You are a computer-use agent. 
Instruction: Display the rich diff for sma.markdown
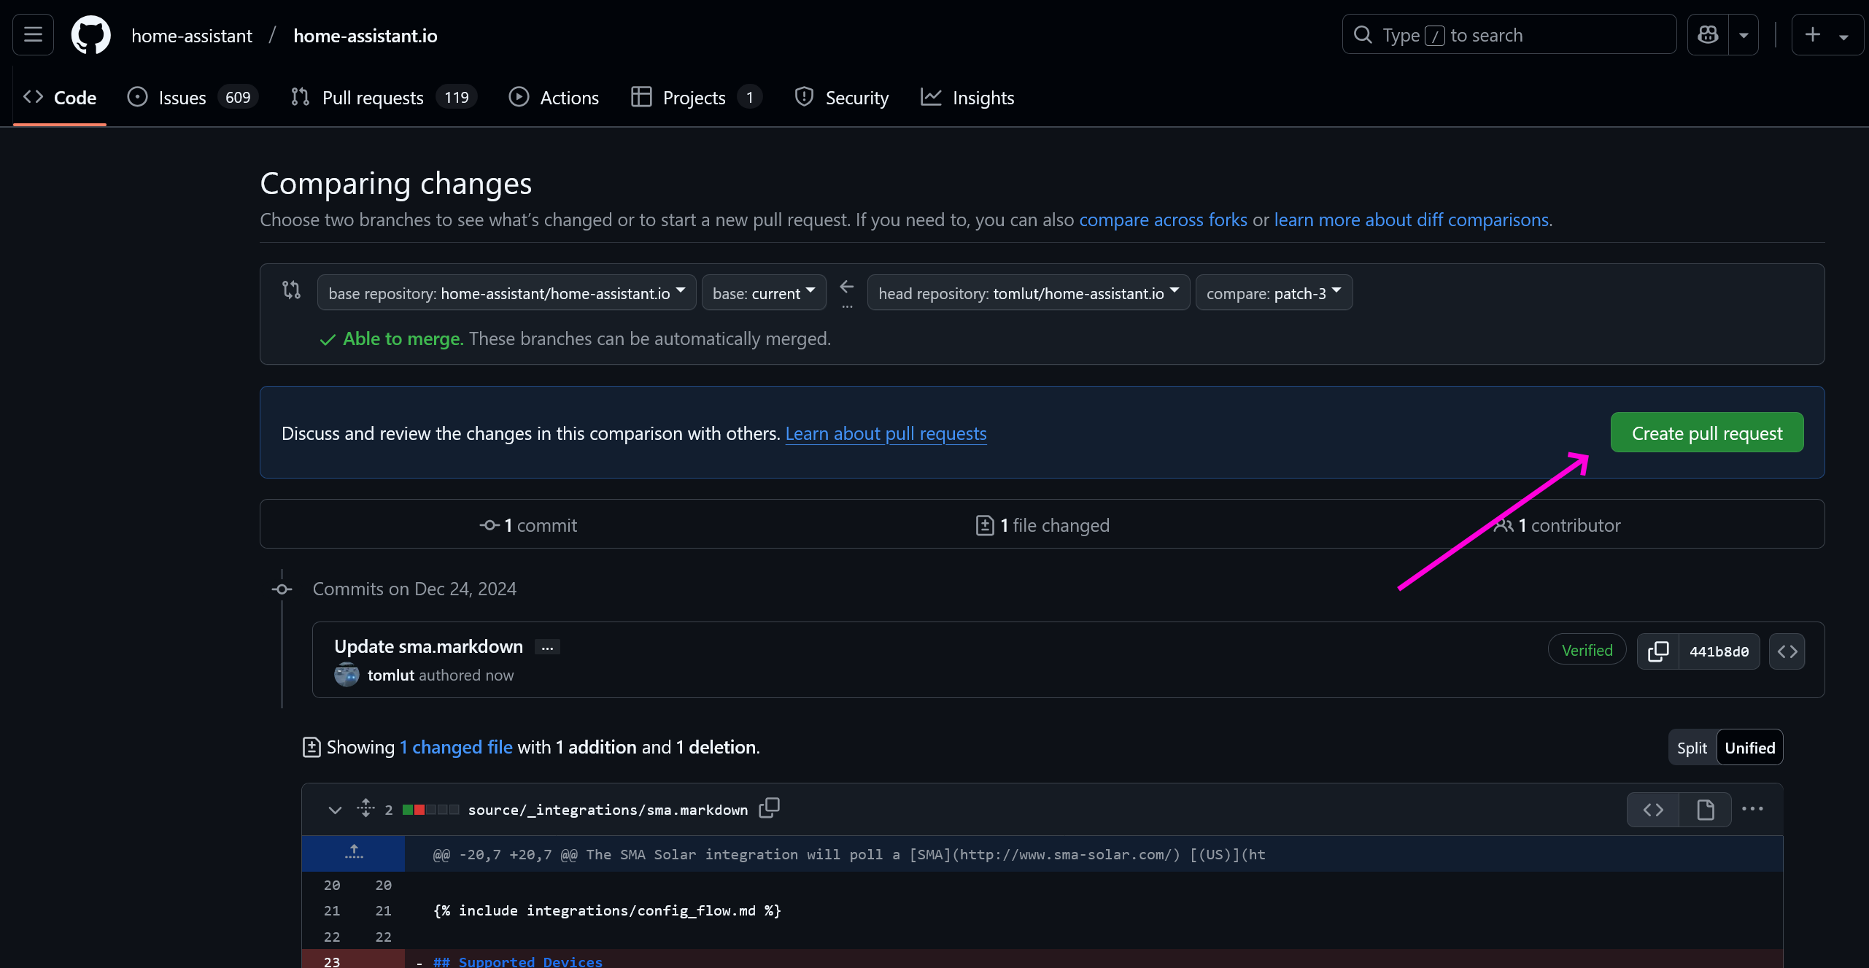pos(1706,809)
